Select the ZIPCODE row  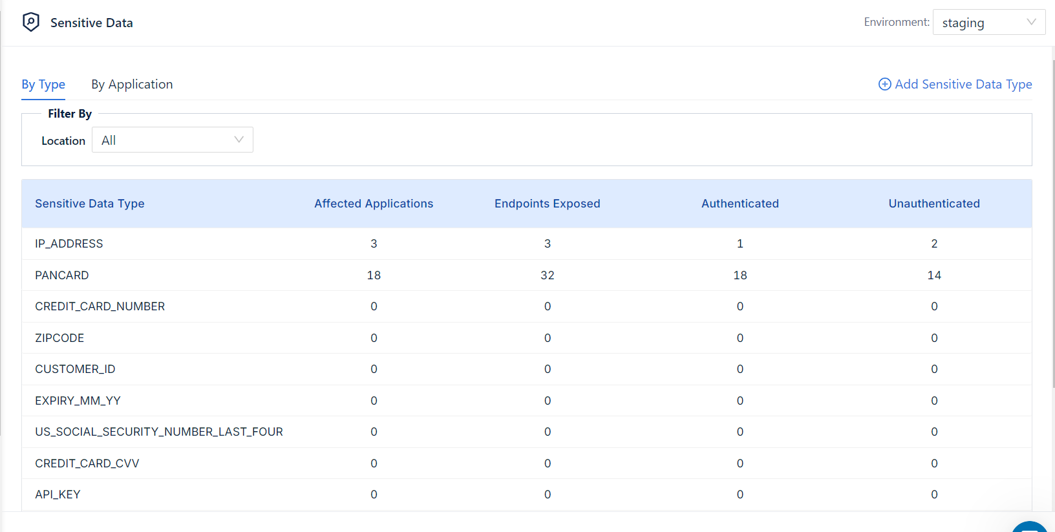point(526,338)
